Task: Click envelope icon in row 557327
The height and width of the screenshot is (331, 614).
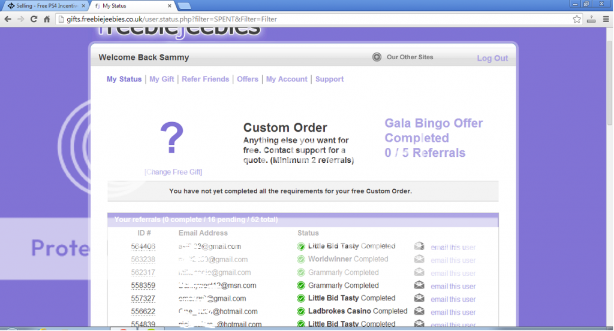Action: pos(419,298)
